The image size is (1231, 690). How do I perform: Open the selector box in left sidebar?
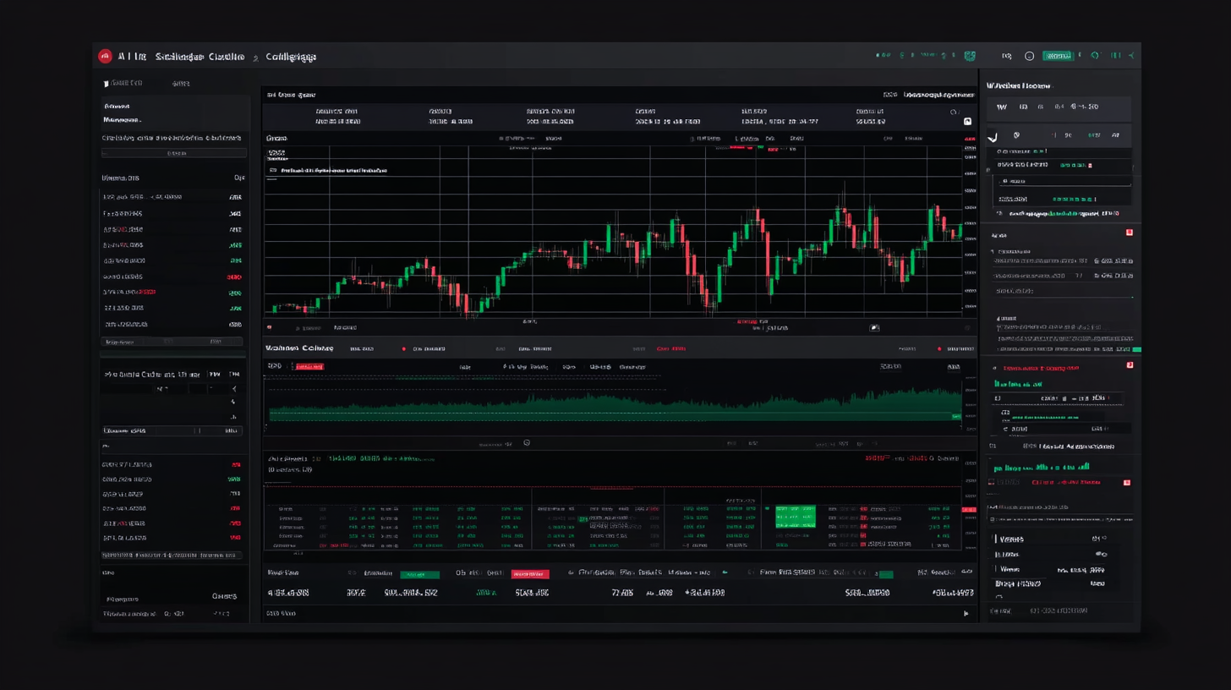(x=174, y=153)
